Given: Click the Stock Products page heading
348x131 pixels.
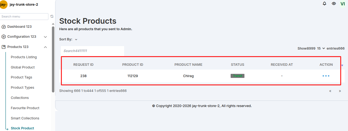Looking at the screenshot, I should 88,21.
